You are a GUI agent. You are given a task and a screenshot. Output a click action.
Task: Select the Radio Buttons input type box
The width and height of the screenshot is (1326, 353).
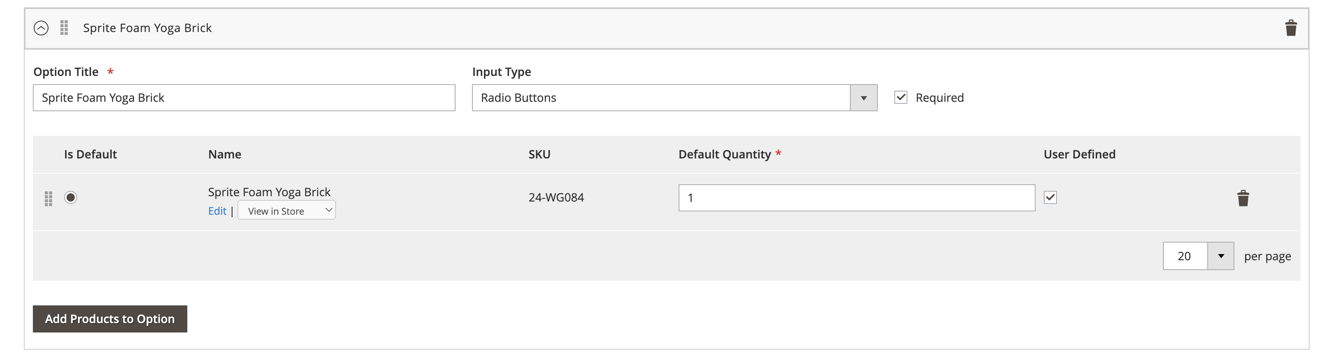[661, 98]
